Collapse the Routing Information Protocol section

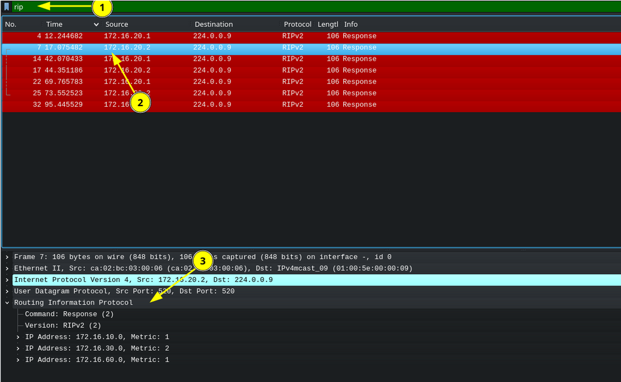point(7,303)
